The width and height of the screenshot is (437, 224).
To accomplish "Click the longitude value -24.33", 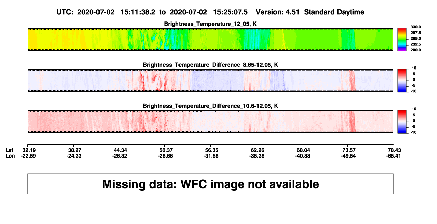I will pos(74,156).
